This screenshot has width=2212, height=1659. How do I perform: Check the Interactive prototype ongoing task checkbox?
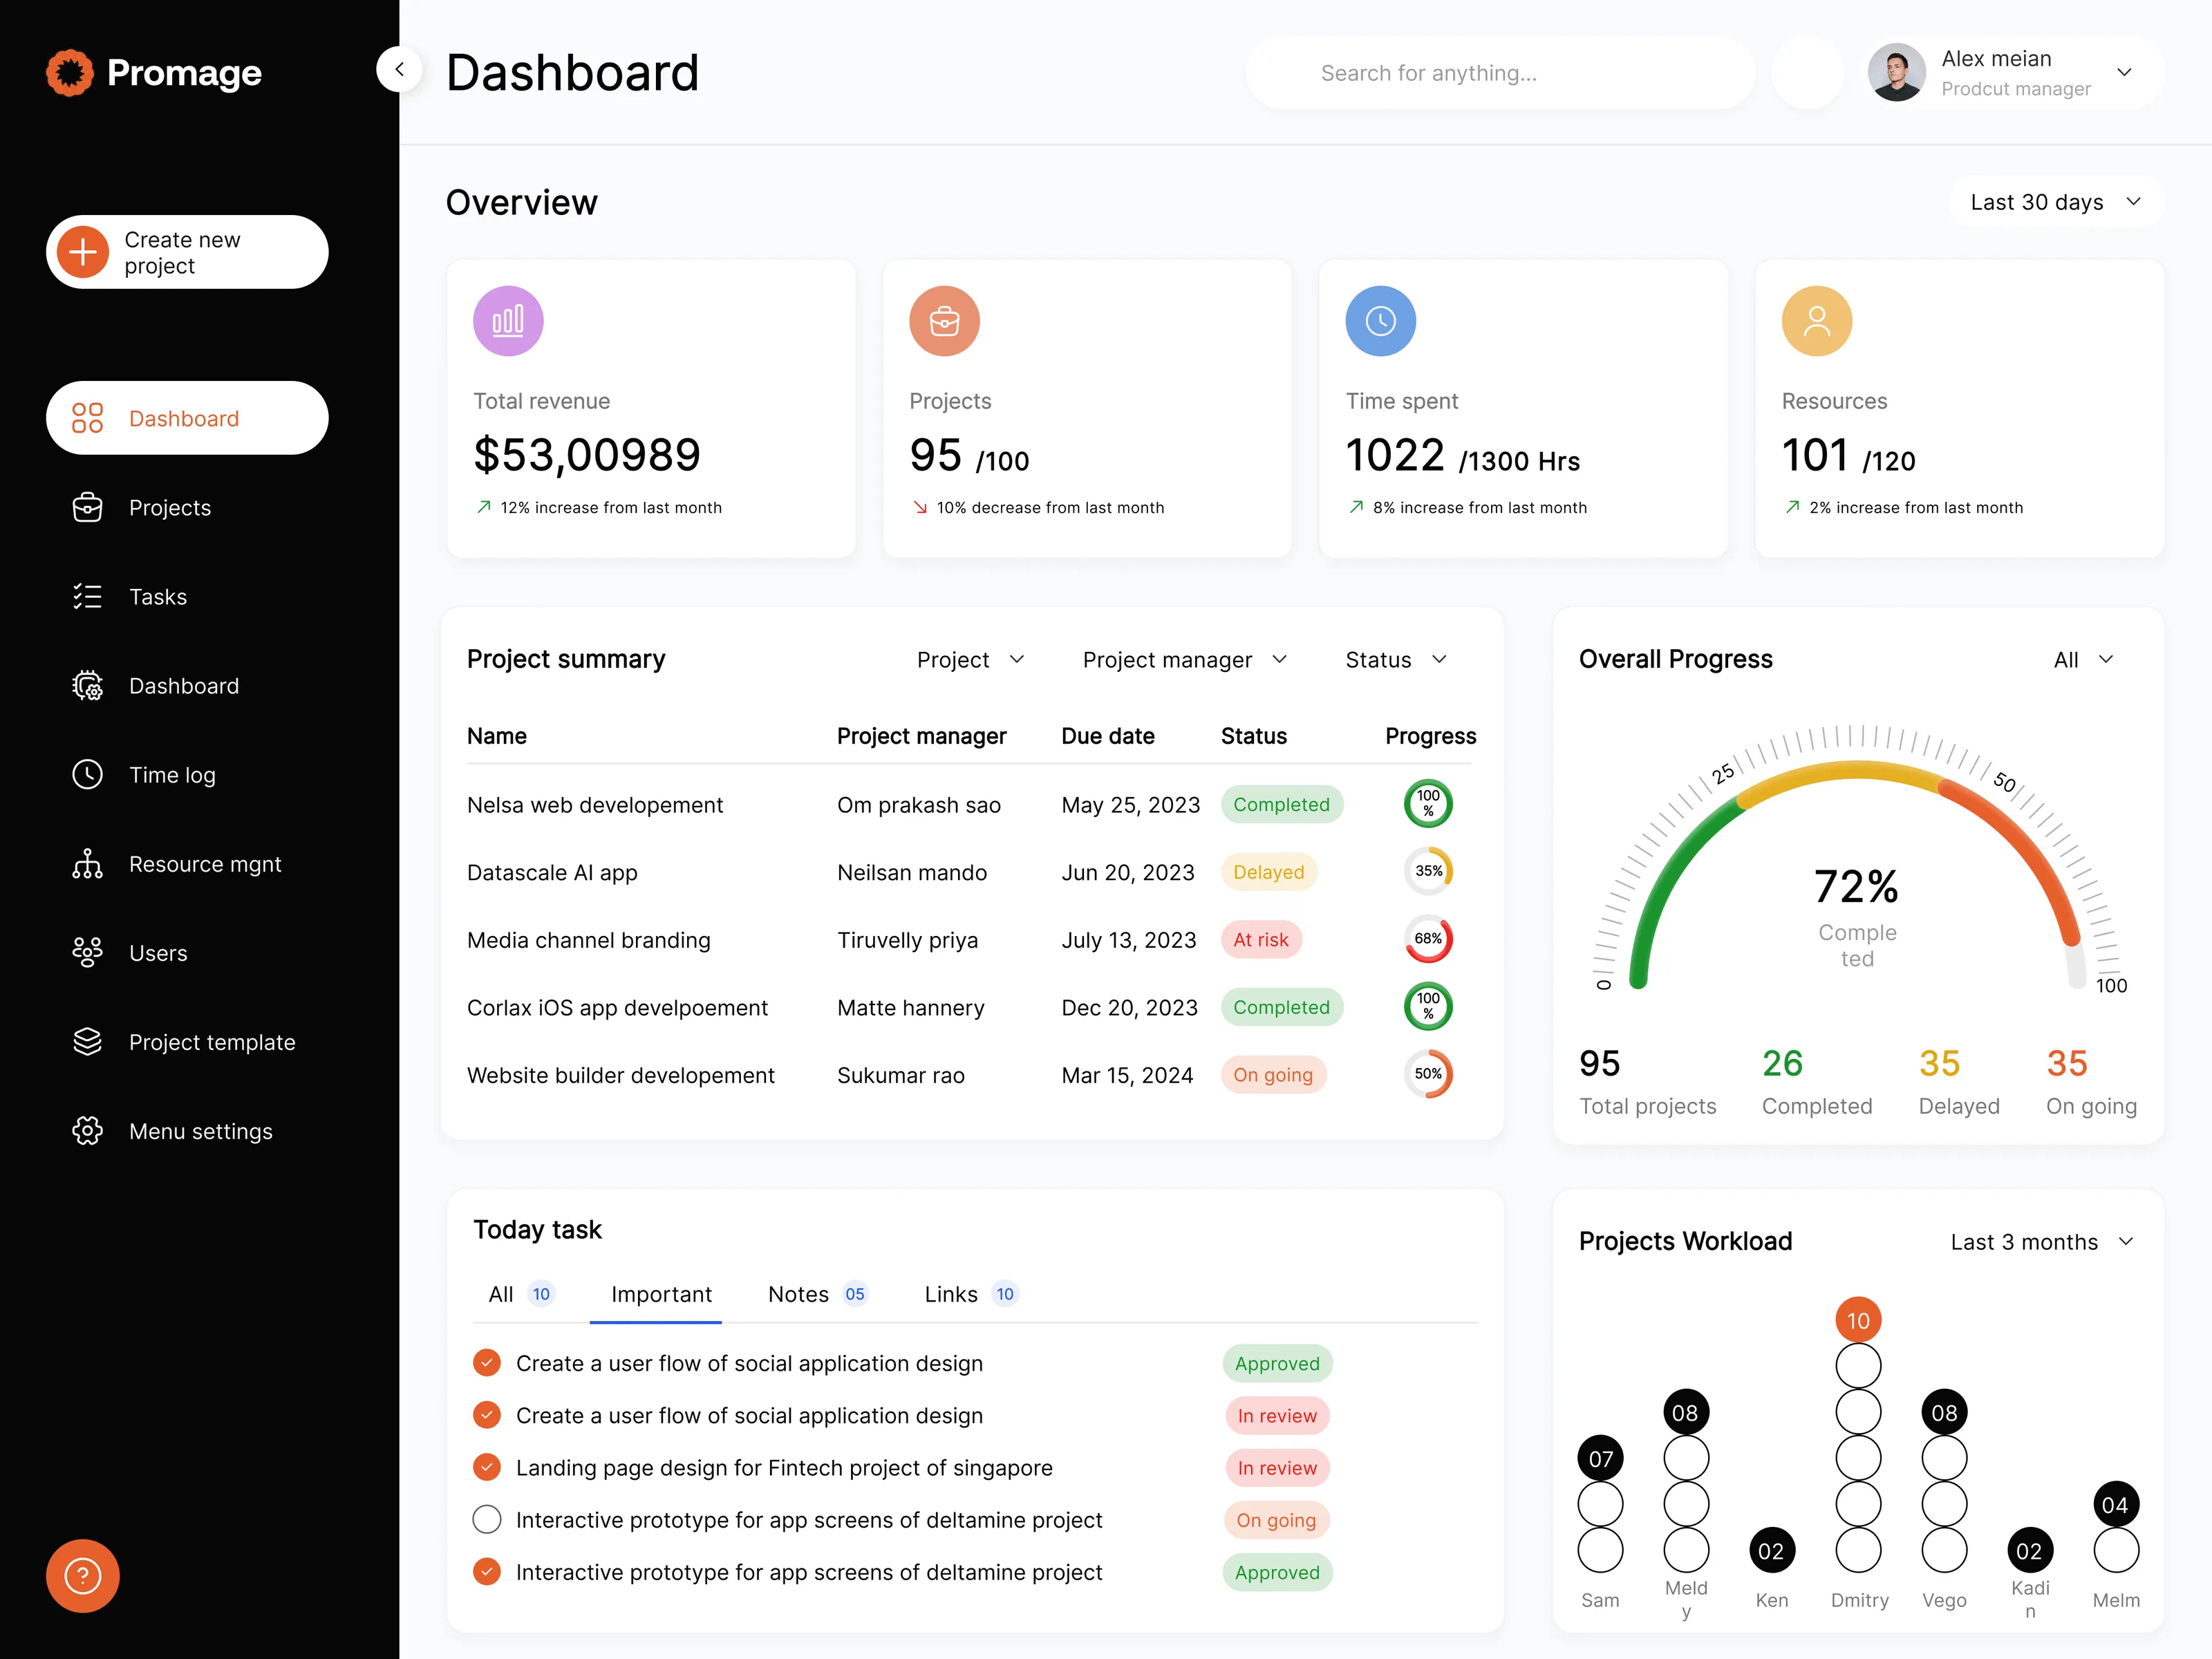tap(487, 1519)
